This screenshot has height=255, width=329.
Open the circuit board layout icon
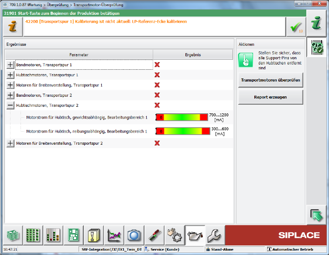[73, 235]
